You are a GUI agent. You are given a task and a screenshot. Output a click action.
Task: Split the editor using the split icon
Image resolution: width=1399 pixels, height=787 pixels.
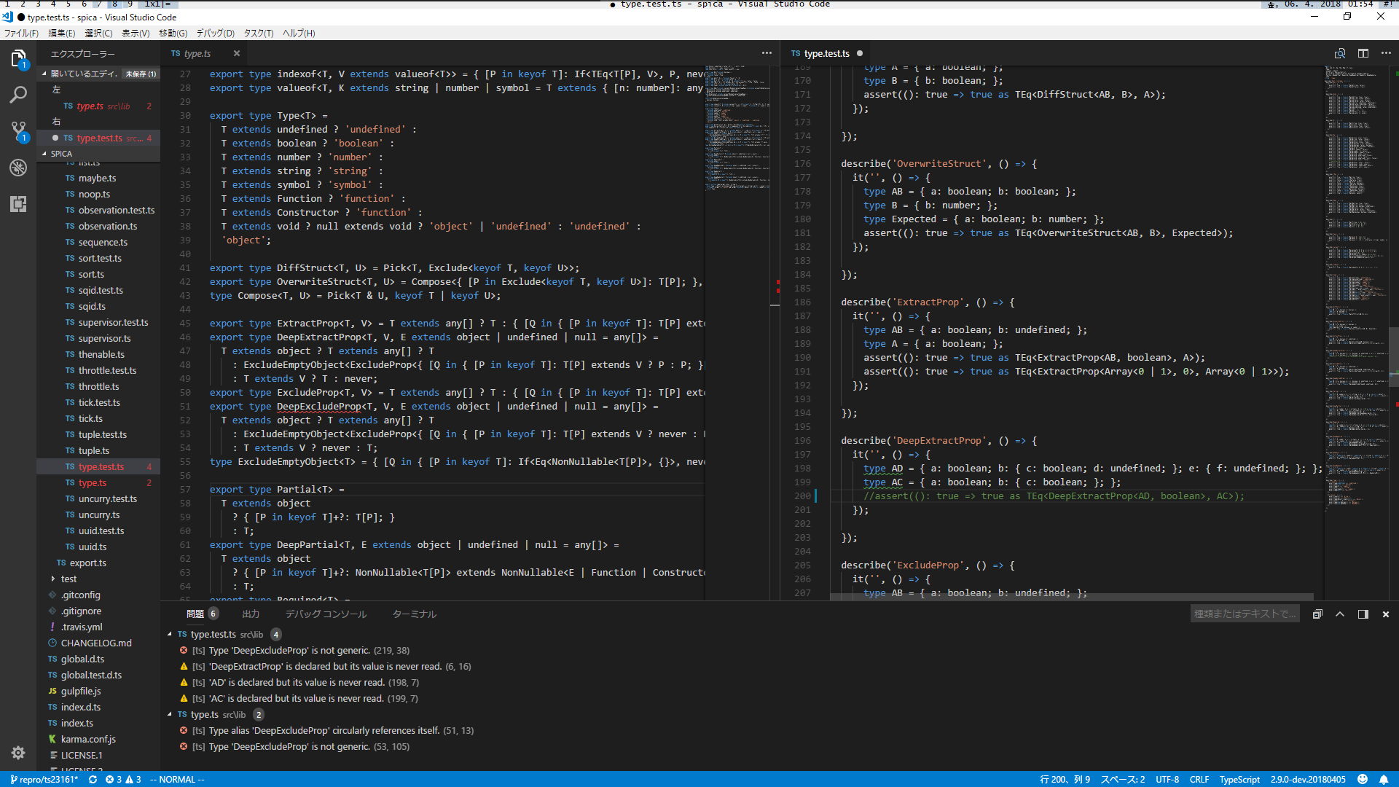tap(1363, 53)
